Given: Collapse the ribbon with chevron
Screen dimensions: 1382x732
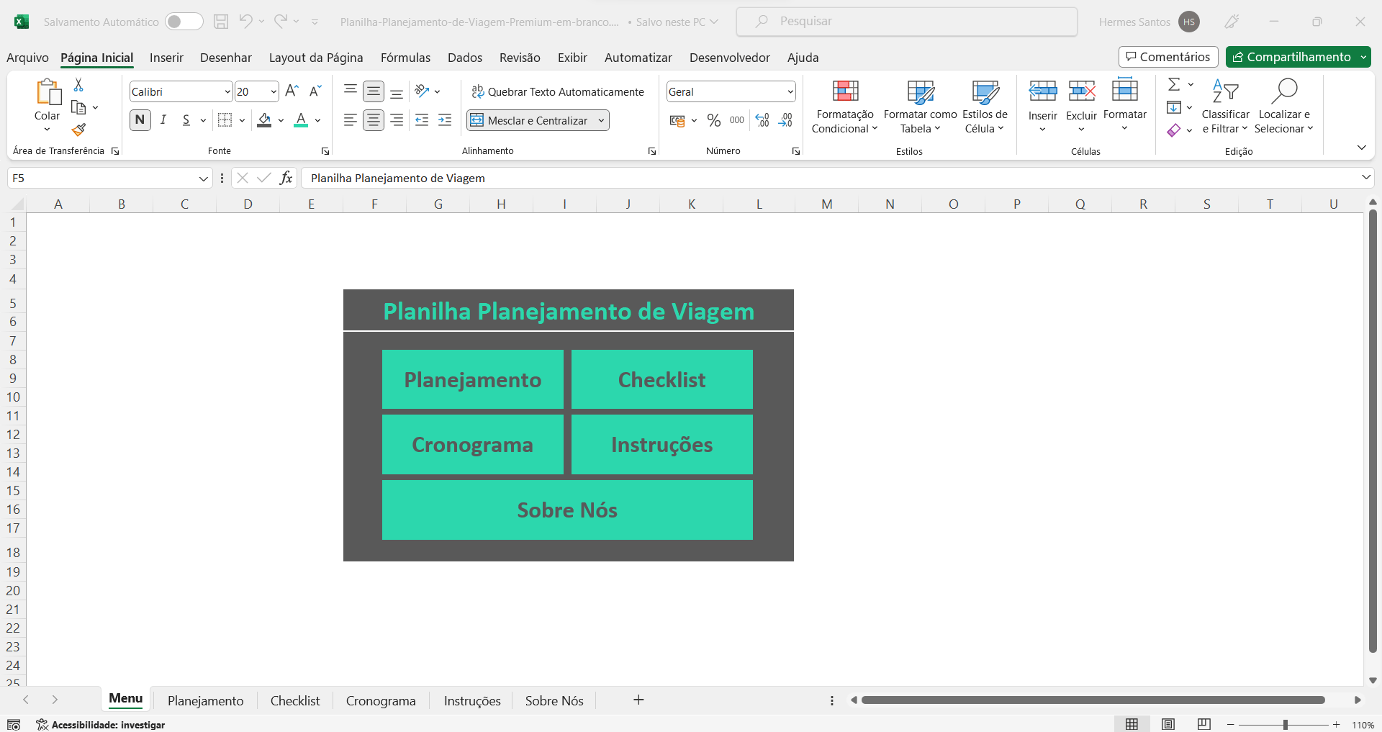Looking at the screenshot, I should click(1361, 148).
